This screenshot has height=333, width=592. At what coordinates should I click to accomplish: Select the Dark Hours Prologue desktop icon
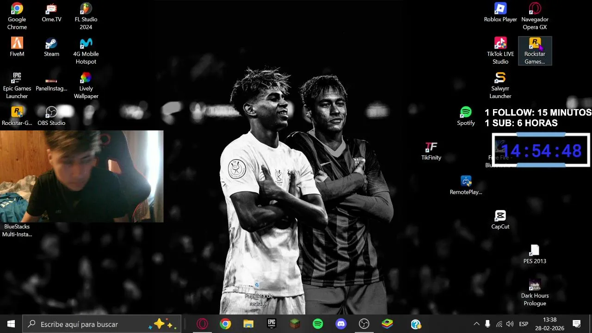coord(535,292)
